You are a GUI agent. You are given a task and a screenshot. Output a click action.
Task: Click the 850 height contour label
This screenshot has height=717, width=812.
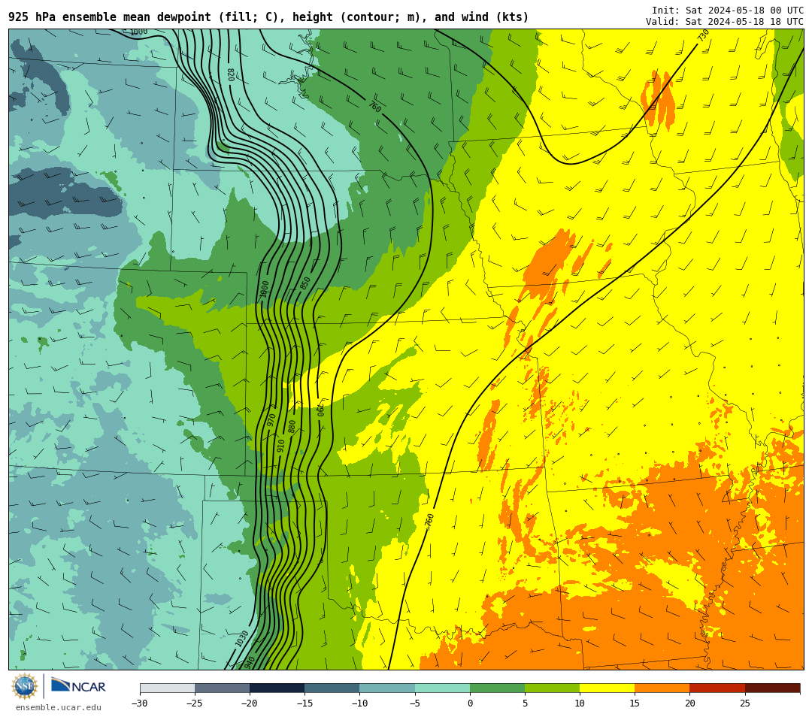(305, 283)
